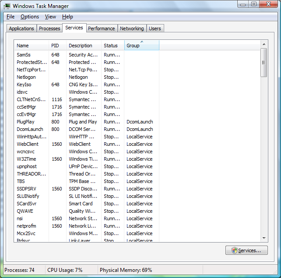Click the Plug and Play description
This screenshot has width=281, height=278.
[83, 122]
